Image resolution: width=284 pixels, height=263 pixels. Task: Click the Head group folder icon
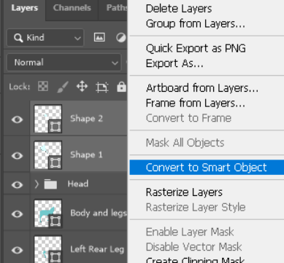click(x=50, y=184)
